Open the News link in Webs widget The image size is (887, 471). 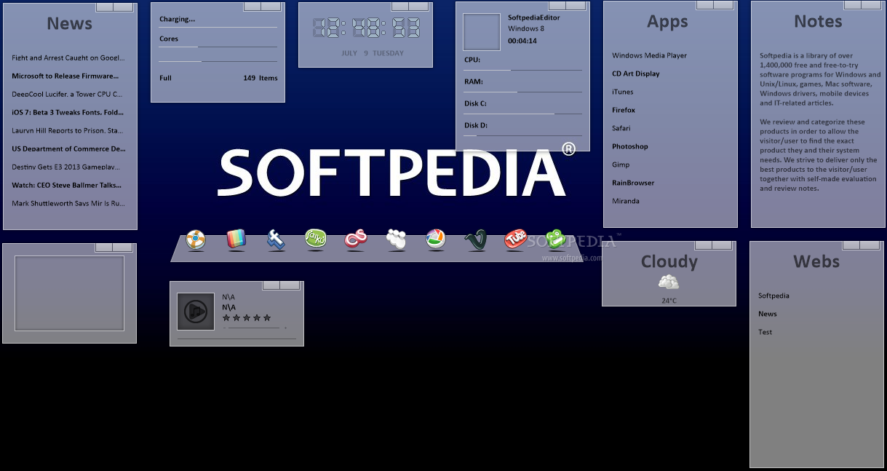tap(768, 314)
